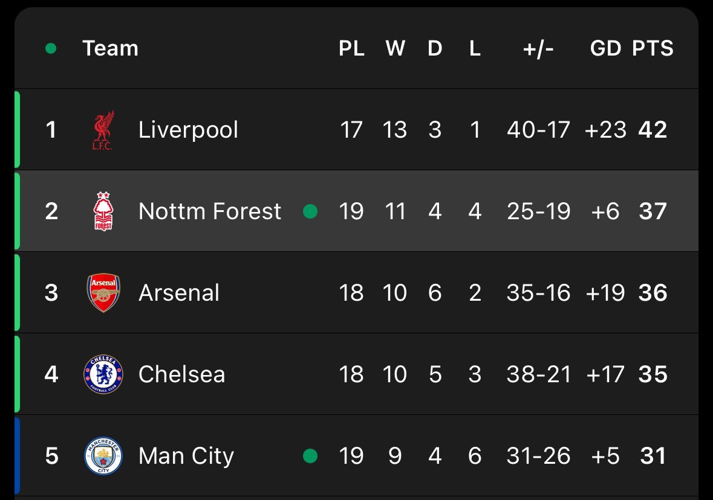The height and width of the screenshot is (500, 713).
Task: Tap Liverpool's 42 points value
Action: point(653,130)
